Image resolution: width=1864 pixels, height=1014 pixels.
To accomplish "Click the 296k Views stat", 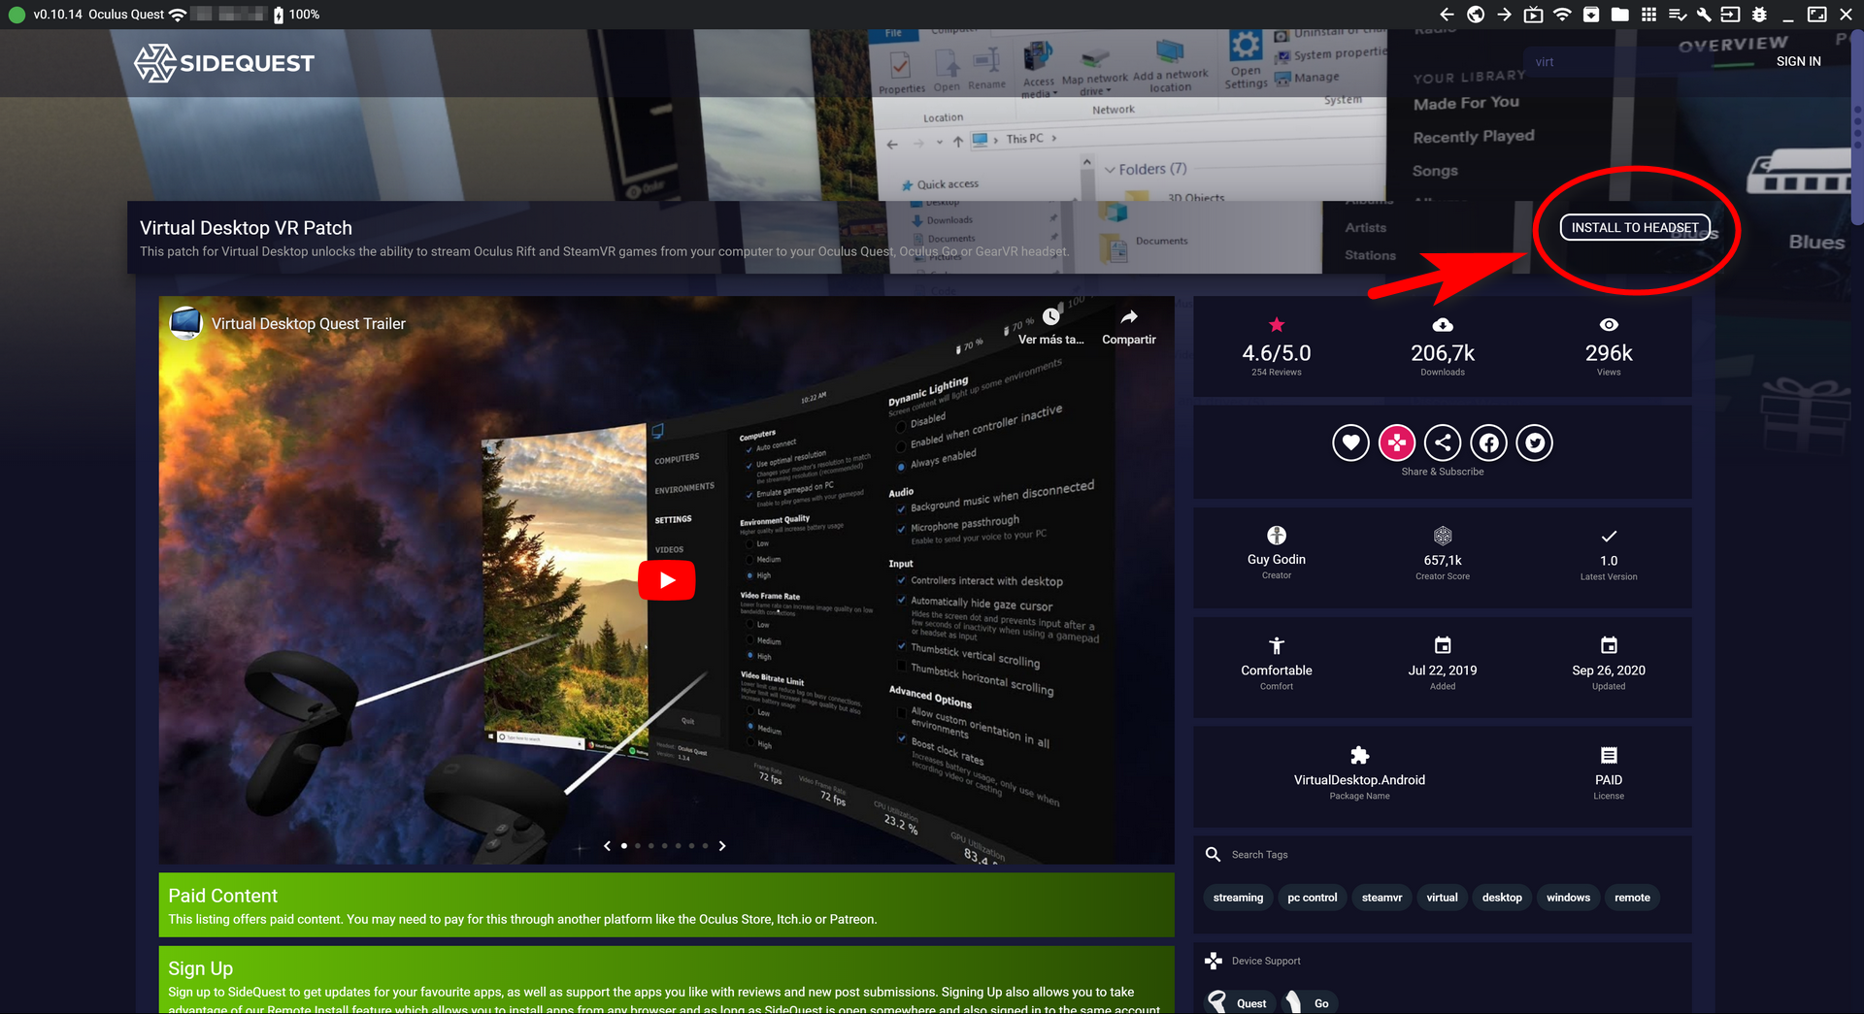I will (1609, 354).
